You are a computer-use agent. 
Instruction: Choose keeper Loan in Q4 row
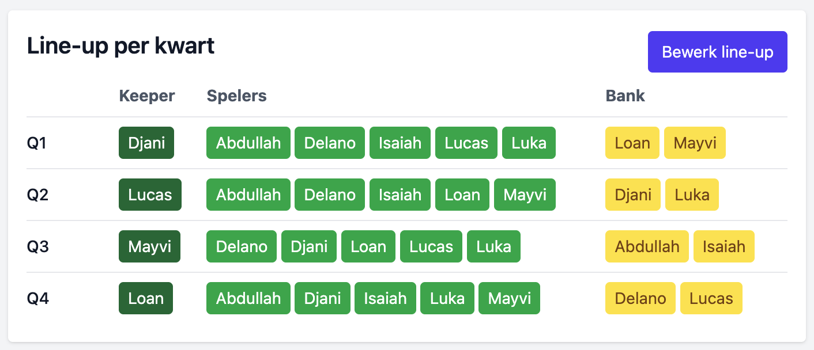(x=146, y=298)
